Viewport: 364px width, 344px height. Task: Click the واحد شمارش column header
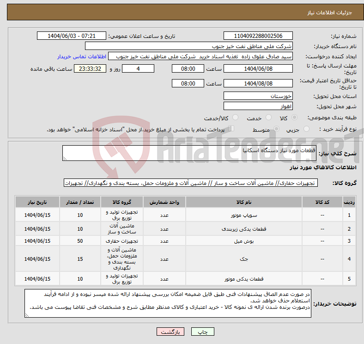point(164,202)
